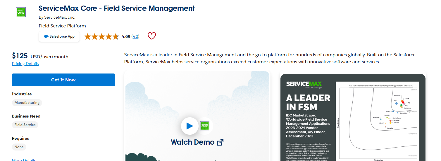441x161 pixels.
Task: Click the ServiceMax Core title heading
Action: 117,8
